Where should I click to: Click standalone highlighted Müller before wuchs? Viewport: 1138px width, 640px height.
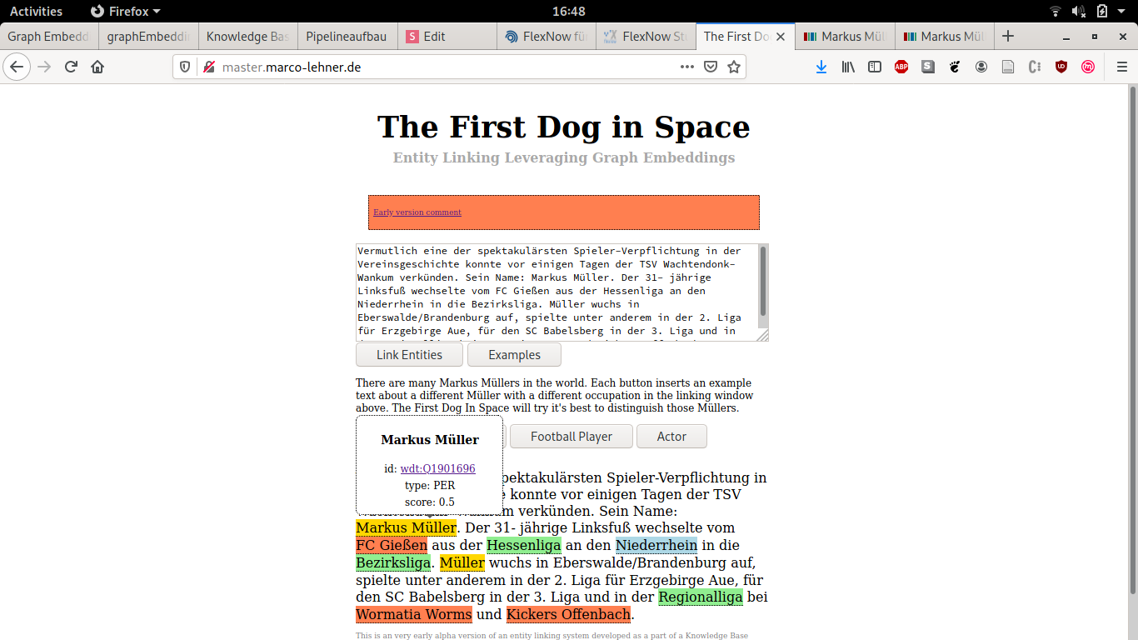pos(462,562)
